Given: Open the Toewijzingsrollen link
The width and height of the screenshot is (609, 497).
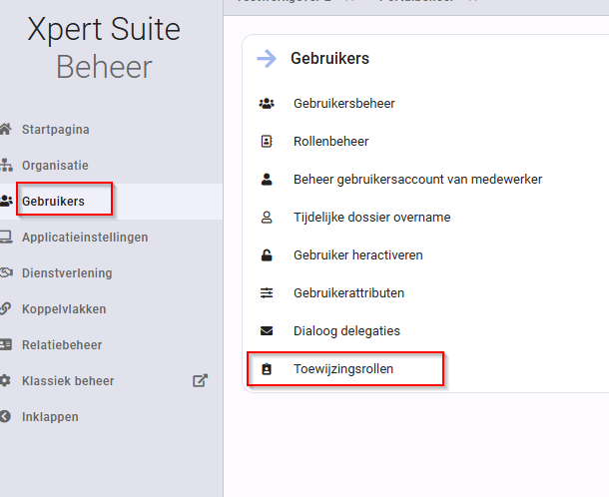Looking at the screenshot, I should pos(343,369).
